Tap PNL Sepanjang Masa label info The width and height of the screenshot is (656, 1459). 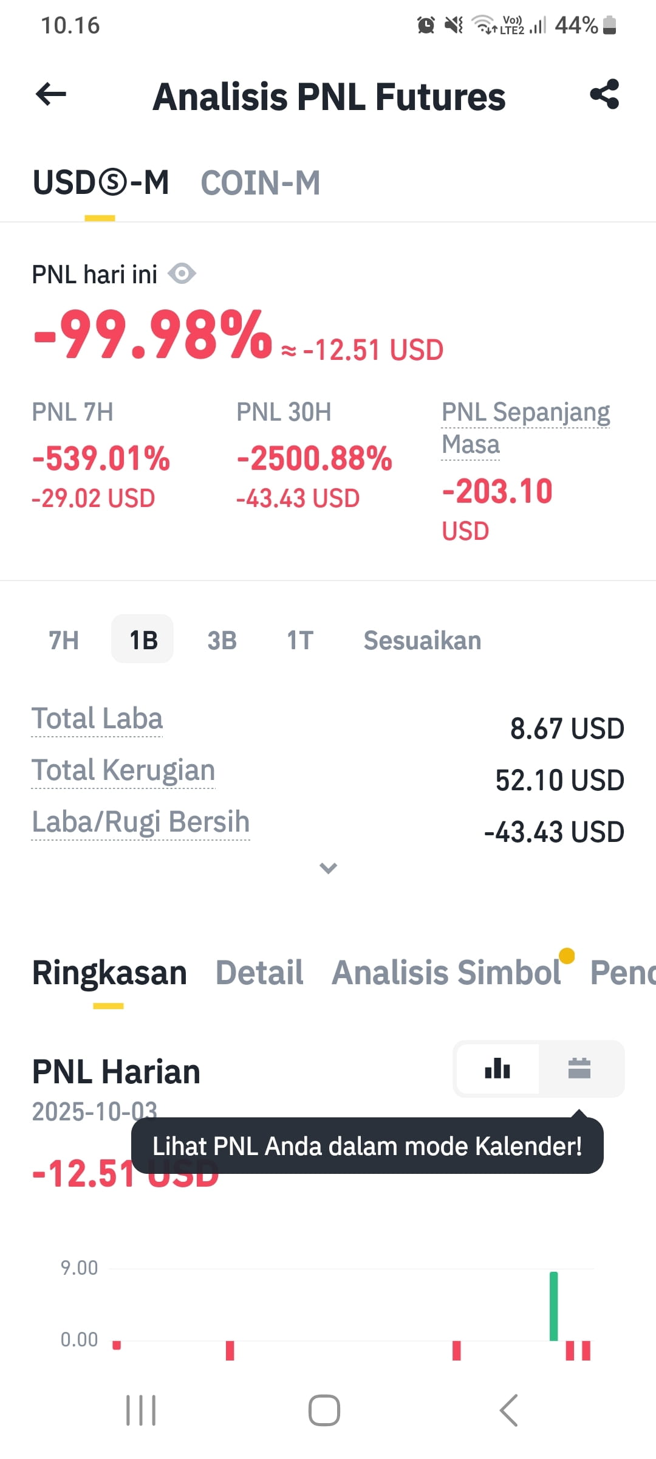(525, 428)
